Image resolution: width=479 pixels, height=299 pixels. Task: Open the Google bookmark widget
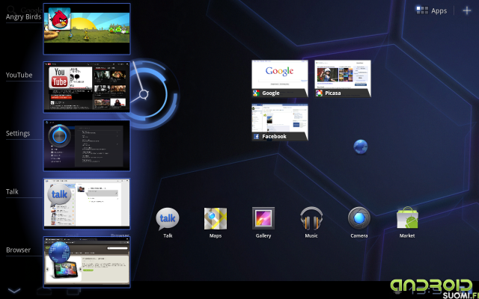click(x=280, y=78)
